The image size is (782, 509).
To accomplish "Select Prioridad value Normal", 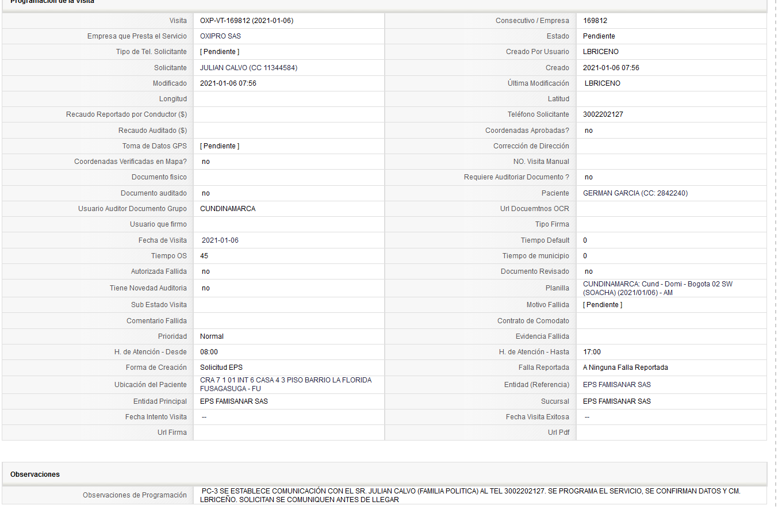I will tap(212, 336).
